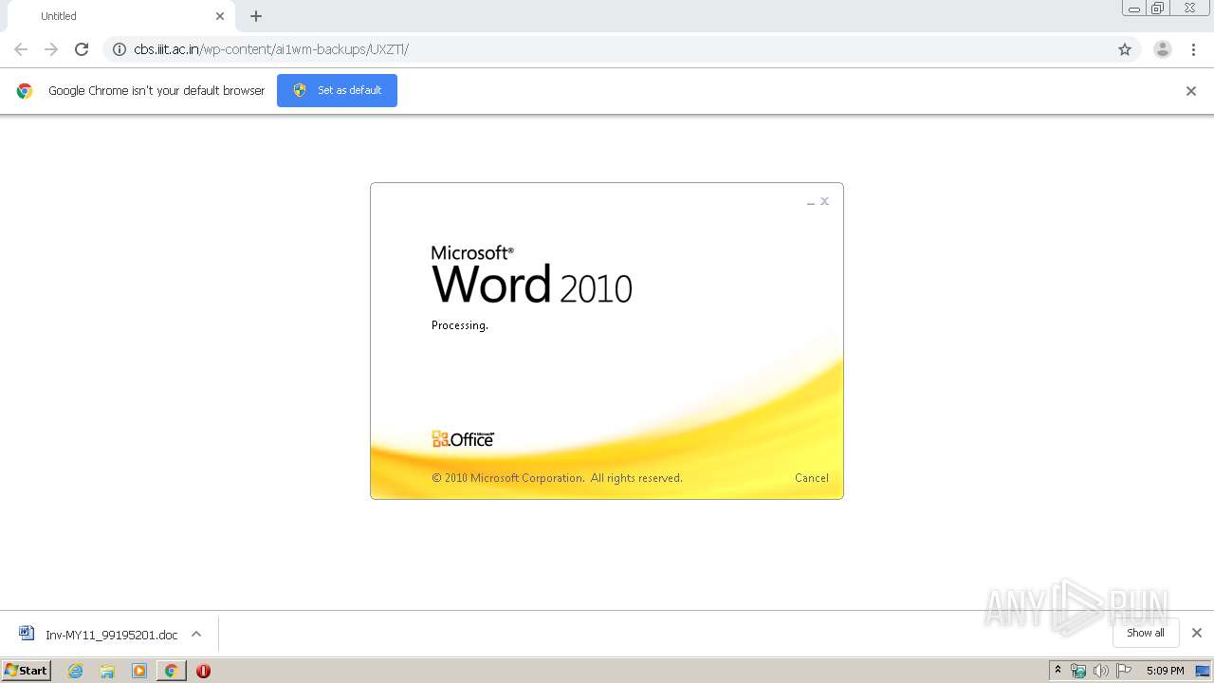Click the Chrome logo in notification bar

(25, 91)
